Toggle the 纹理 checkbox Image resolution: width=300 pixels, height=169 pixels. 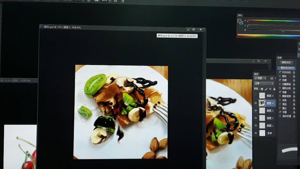[x=280, y=80]
